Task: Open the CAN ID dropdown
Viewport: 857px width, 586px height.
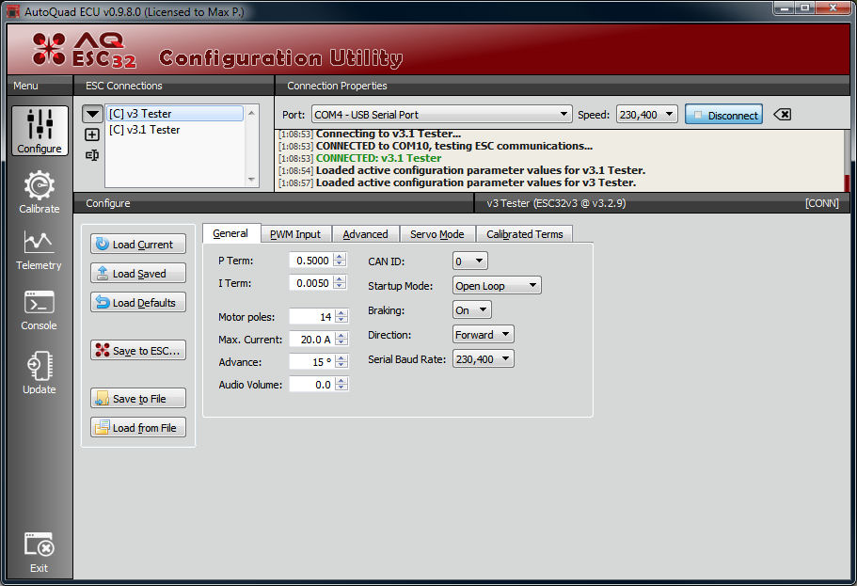Action: 470,261
